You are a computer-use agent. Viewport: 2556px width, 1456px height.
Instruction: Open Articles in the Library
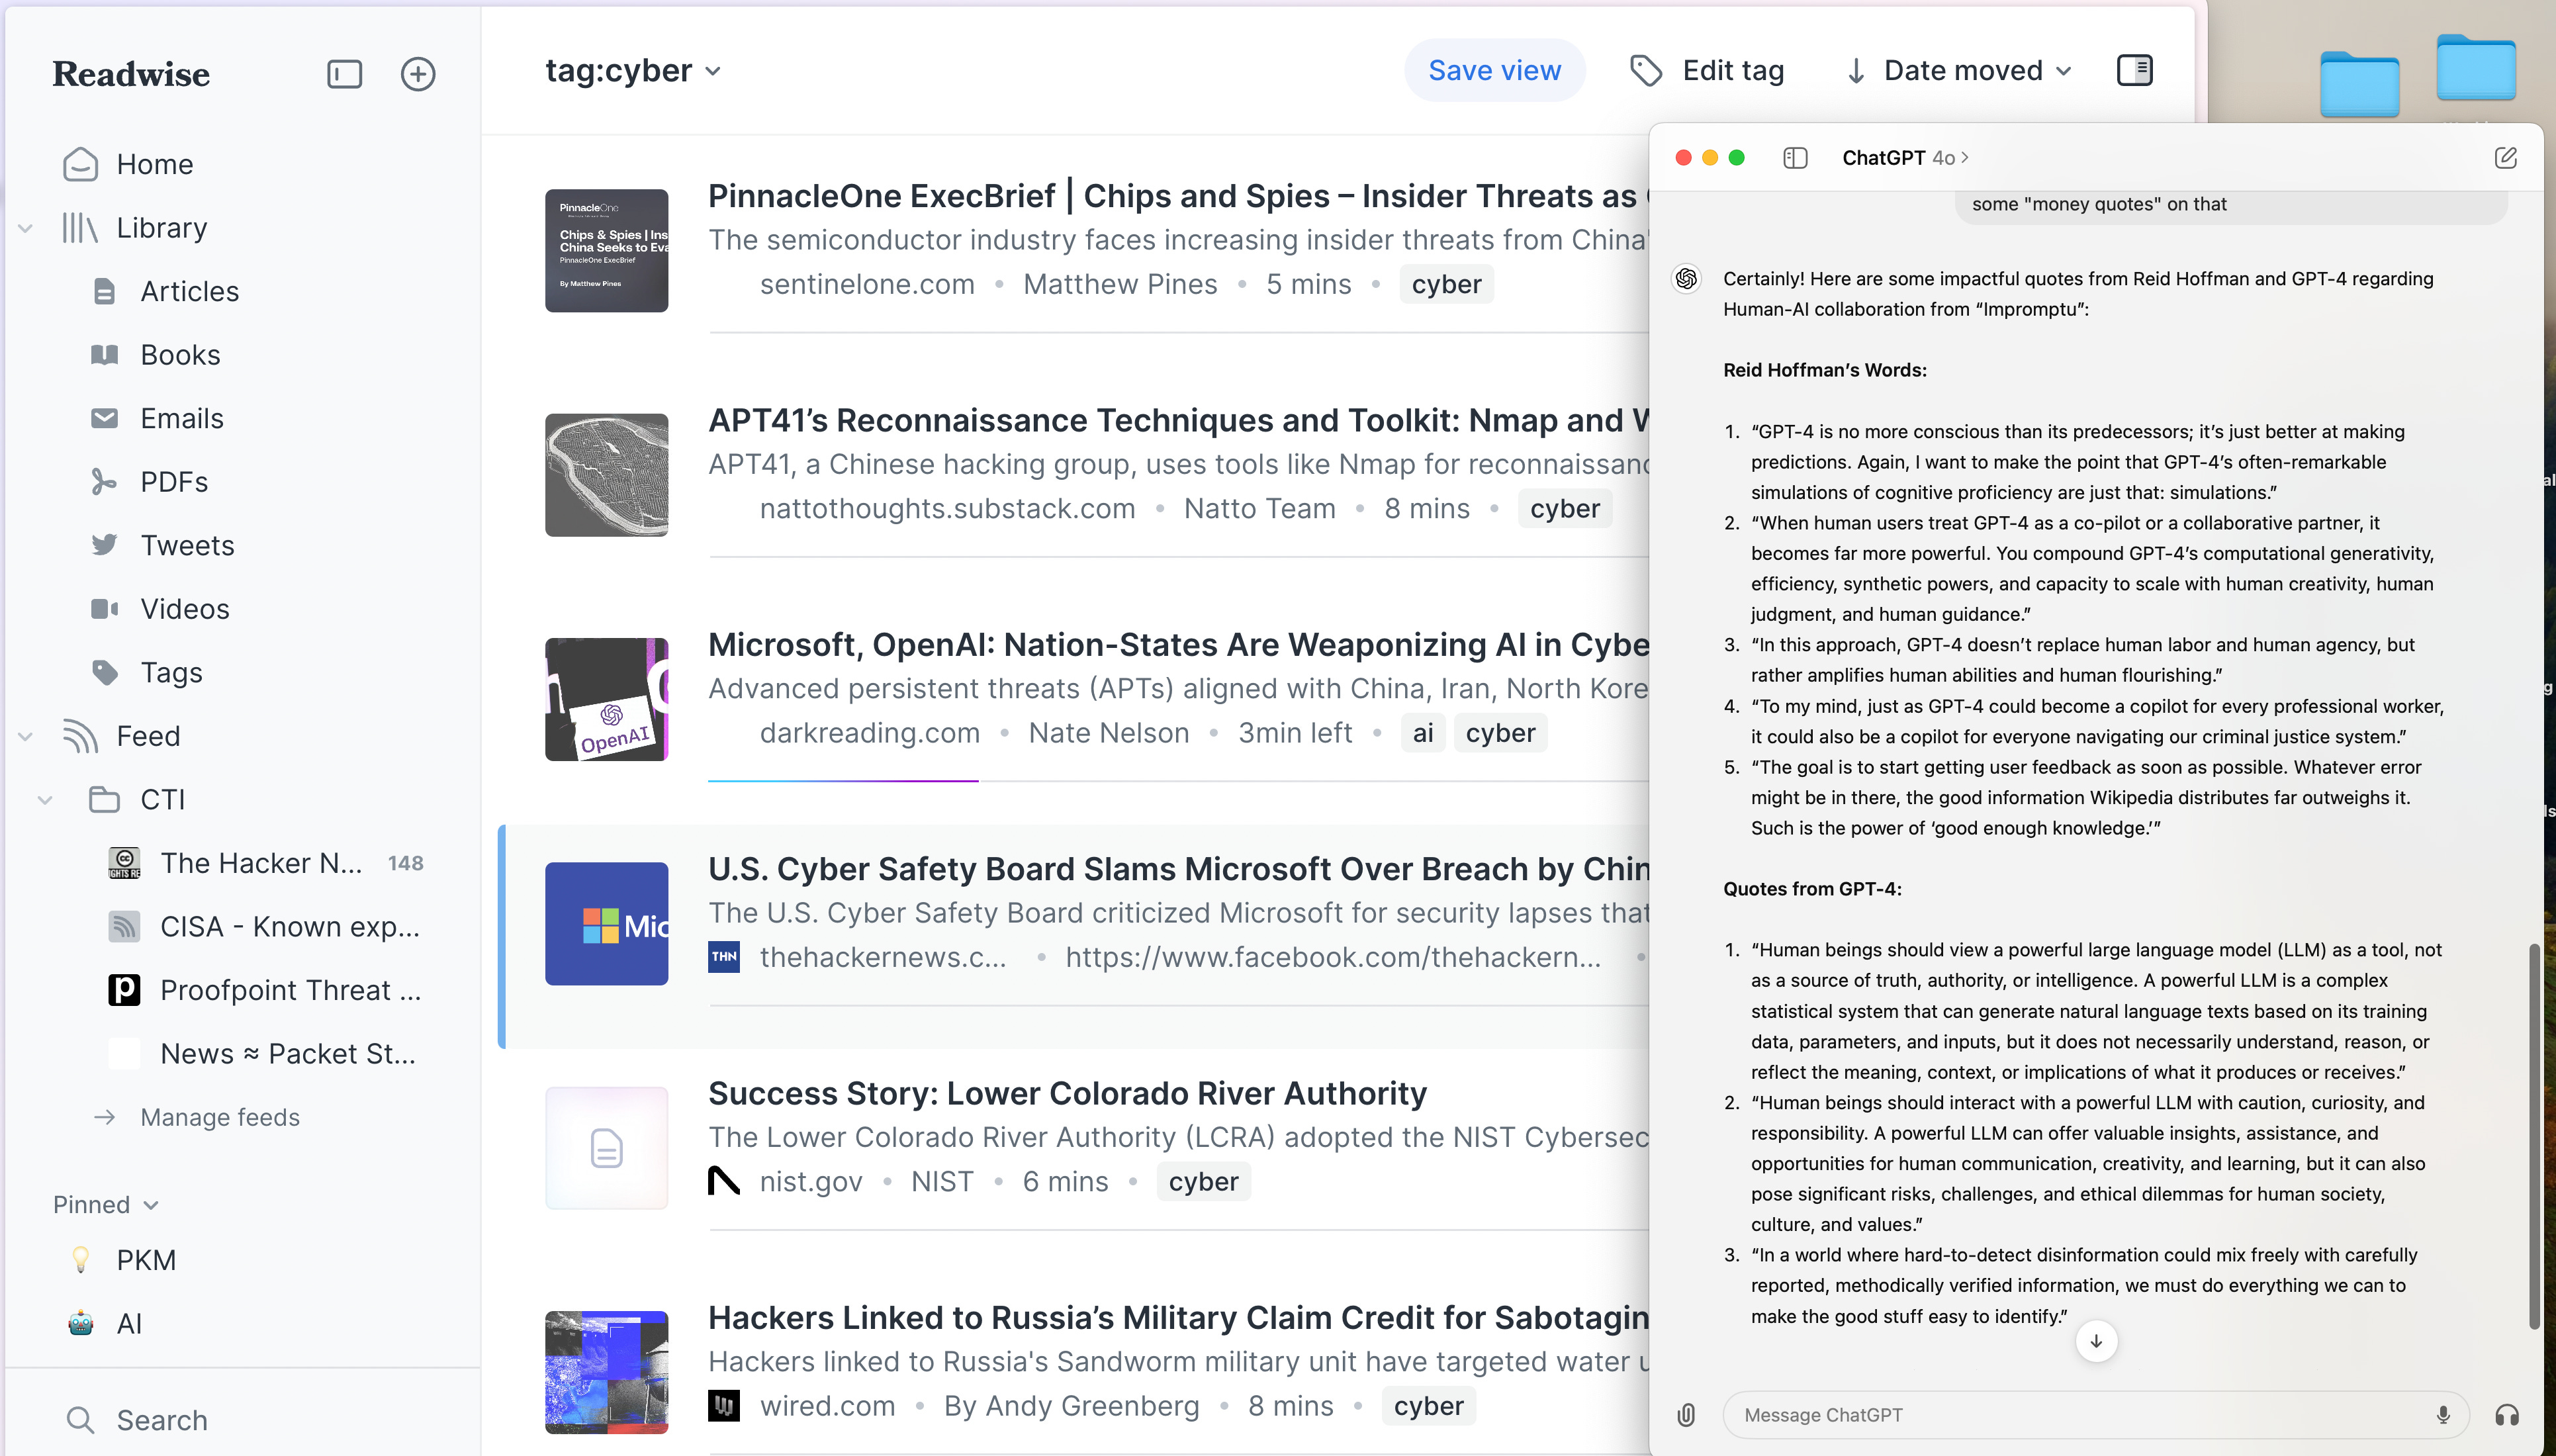[x=189, y=291]
